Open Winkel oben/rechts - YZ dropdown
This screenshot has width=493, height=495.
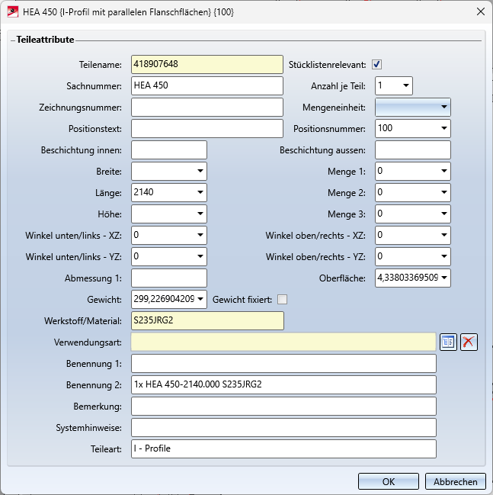coord(444,256)
